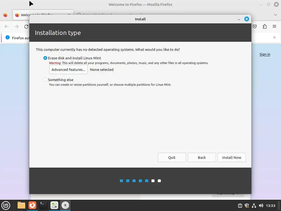Open the Files folder in taskbar
The width and height of the screenshot is (281, 211).
21,205
